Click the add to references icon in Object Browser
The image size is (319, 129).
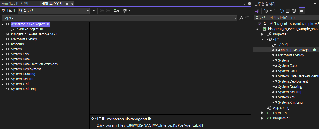click(x=116, y=11)
